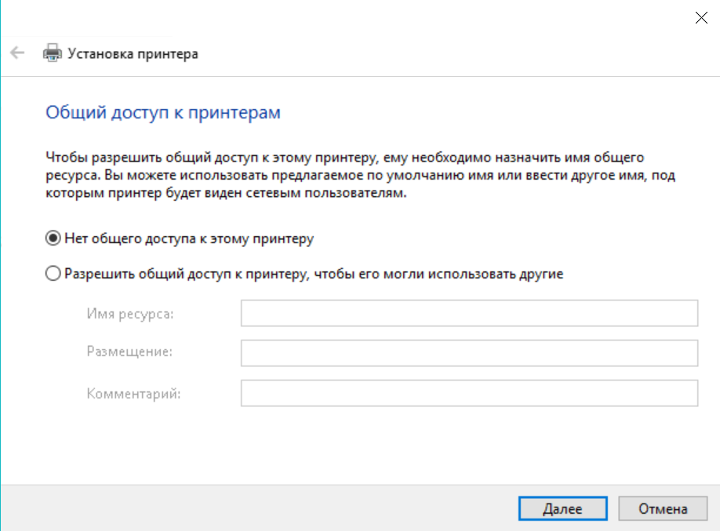Click the Комментарий text box
This screenshot has width=720, height=531.
[469, 393]
